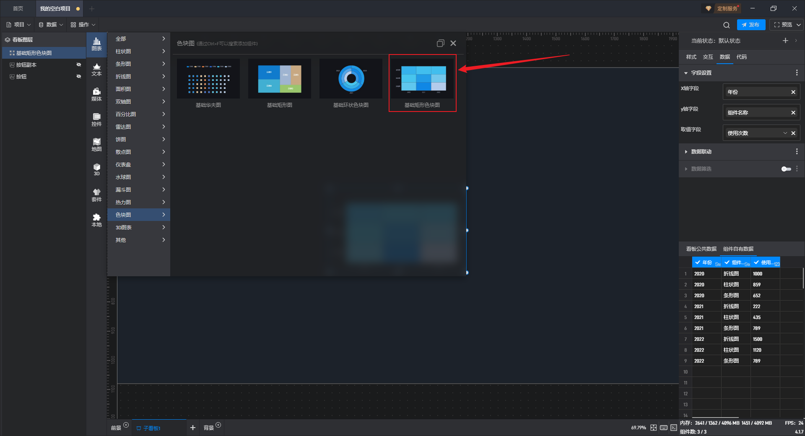The width and height of the screenshot is (805, 436).
Task: Uncheck the 年份 column checkbox
Action: [697, 262]
